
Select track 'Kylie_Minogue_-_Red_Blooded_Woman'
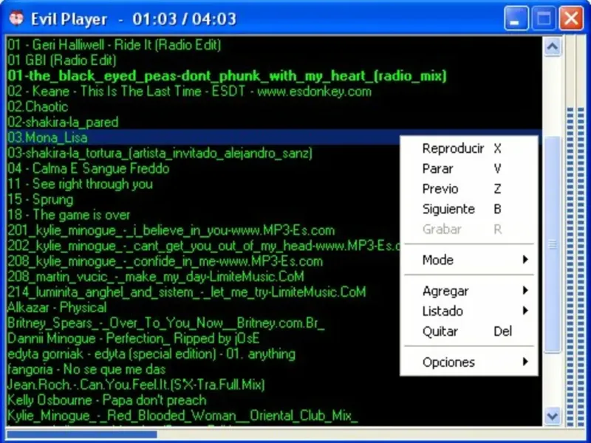182,416
